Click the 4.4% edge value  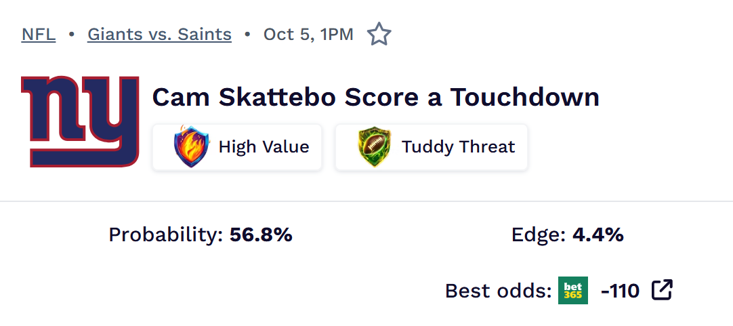point(598,235)
